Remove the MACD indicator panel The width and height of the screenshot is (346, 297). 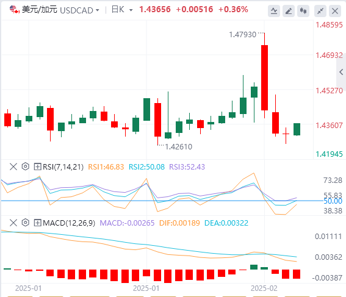(13, 223)
